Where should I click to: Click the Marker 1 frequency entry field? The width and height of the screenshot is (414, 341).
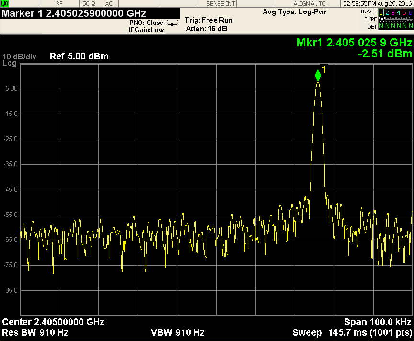click(90, 13)
